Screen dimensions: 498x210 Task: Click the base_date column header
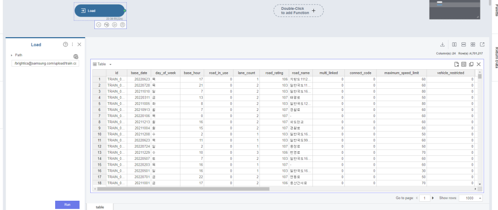[139, 73]
